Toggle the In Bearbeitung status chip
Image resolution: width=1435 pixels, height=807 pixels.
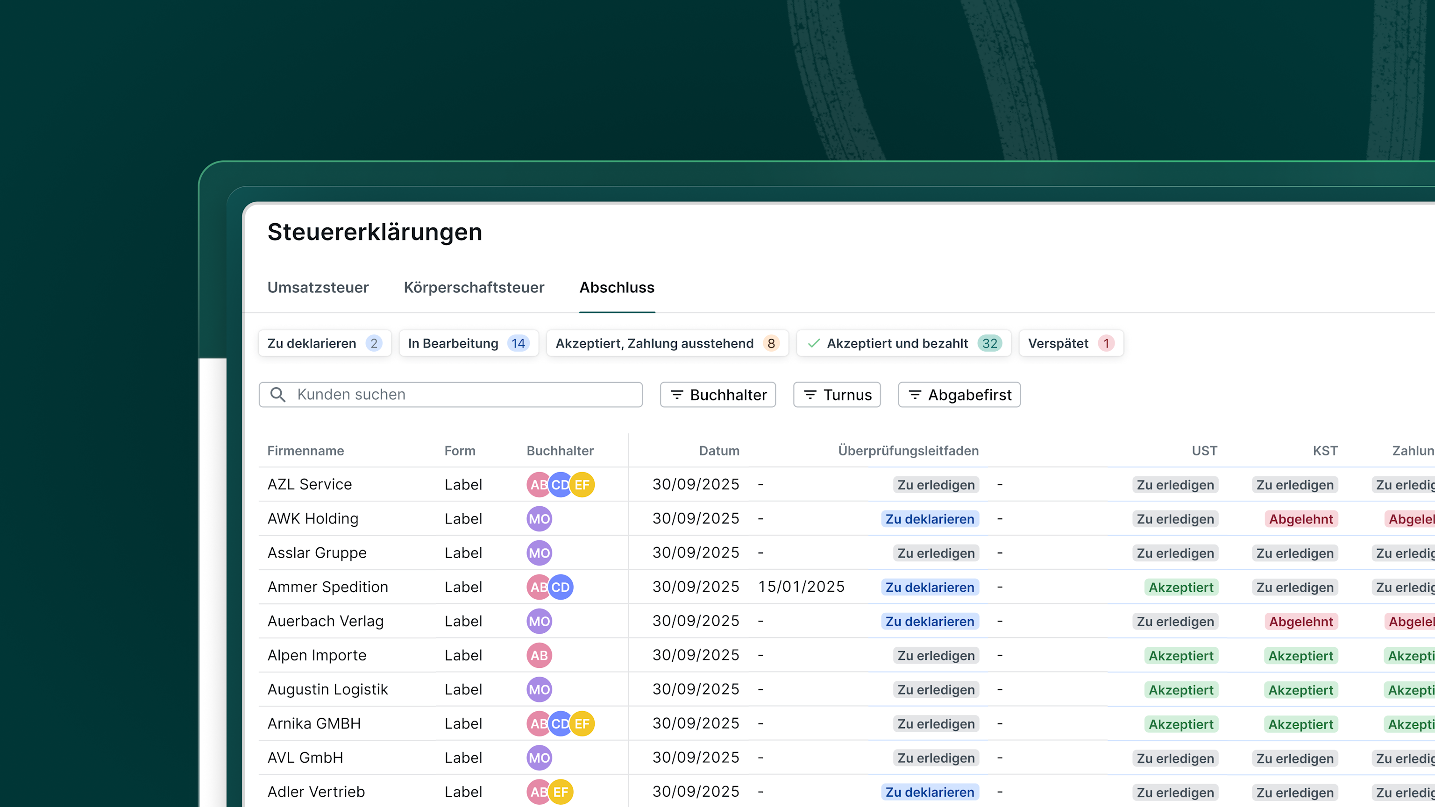tap(468, 343)
